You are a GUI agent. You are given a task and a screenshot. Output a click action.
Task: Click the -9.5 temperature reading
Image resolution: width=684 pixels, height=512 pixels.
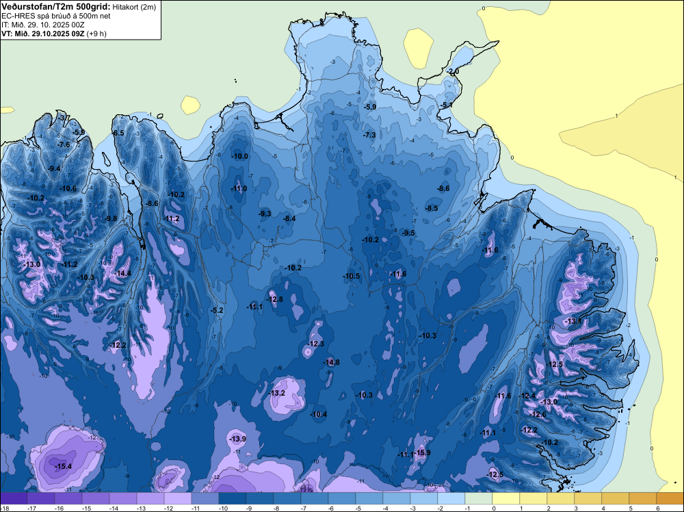pyautogui.click(x=409, y=233)
